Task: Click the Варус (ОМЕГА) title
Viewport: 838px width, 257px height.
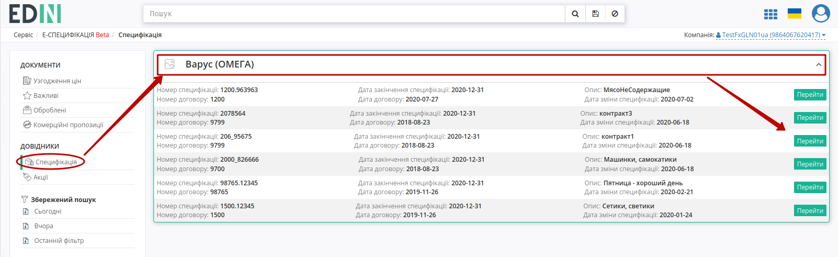Action: pyautogui.click(x=219, y=64)
